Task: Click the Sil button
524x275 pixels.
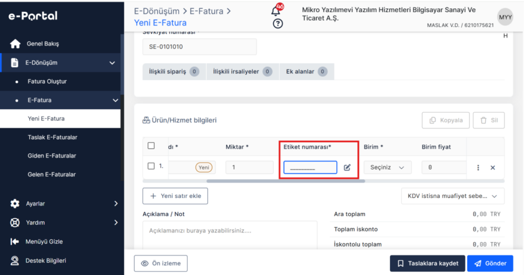Action: pyautogui.click(x=489, y=120)
